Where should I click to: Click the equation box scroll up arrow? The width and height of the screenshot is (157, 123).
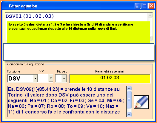150,15
